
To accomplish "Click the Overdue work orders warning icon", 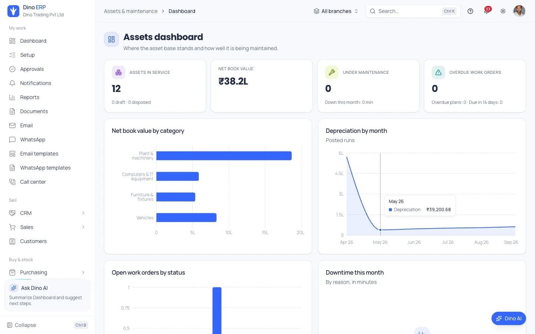I will pyautogui.click(x=438, y=72).
